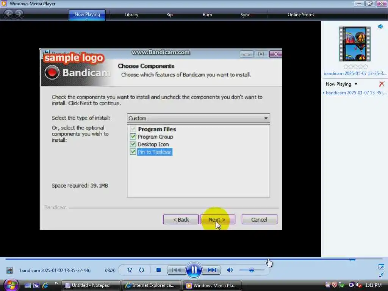
Task: Open the Windows Start menu
Action: coord(11,285)
